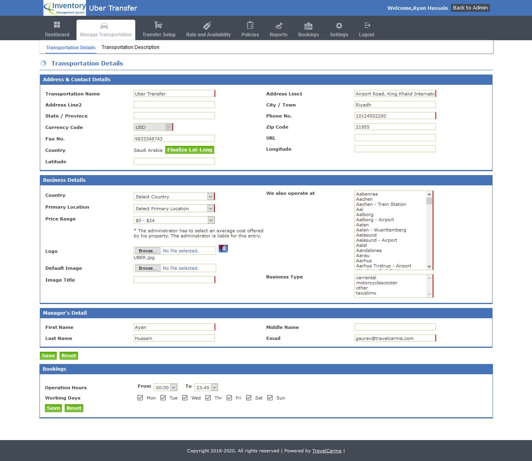Open the Policies menu label

[250, 35]
